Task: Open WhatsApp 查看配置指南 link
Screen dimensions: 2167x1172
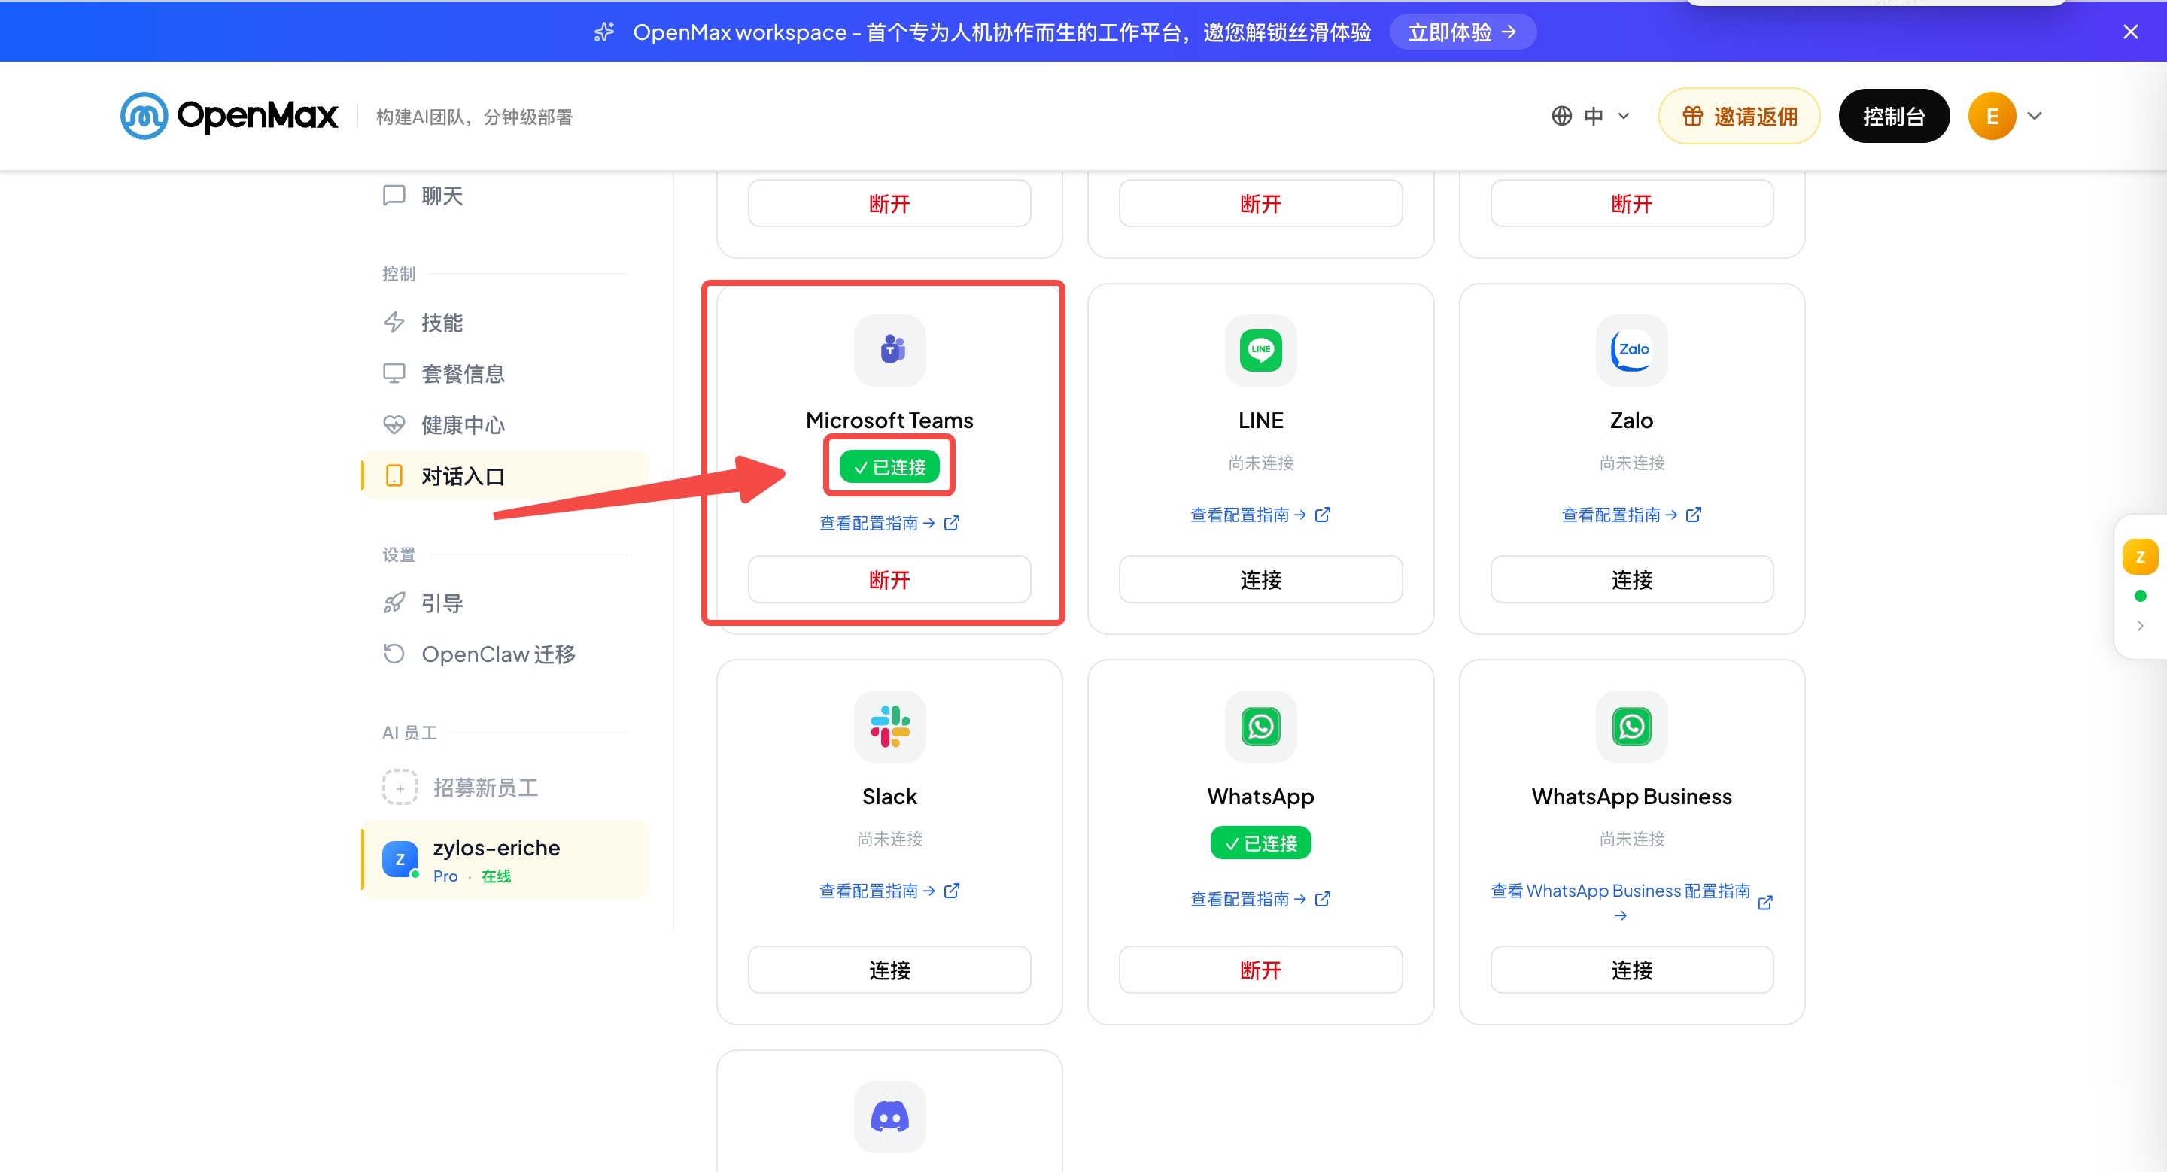Action: (x=1260, y=899)
